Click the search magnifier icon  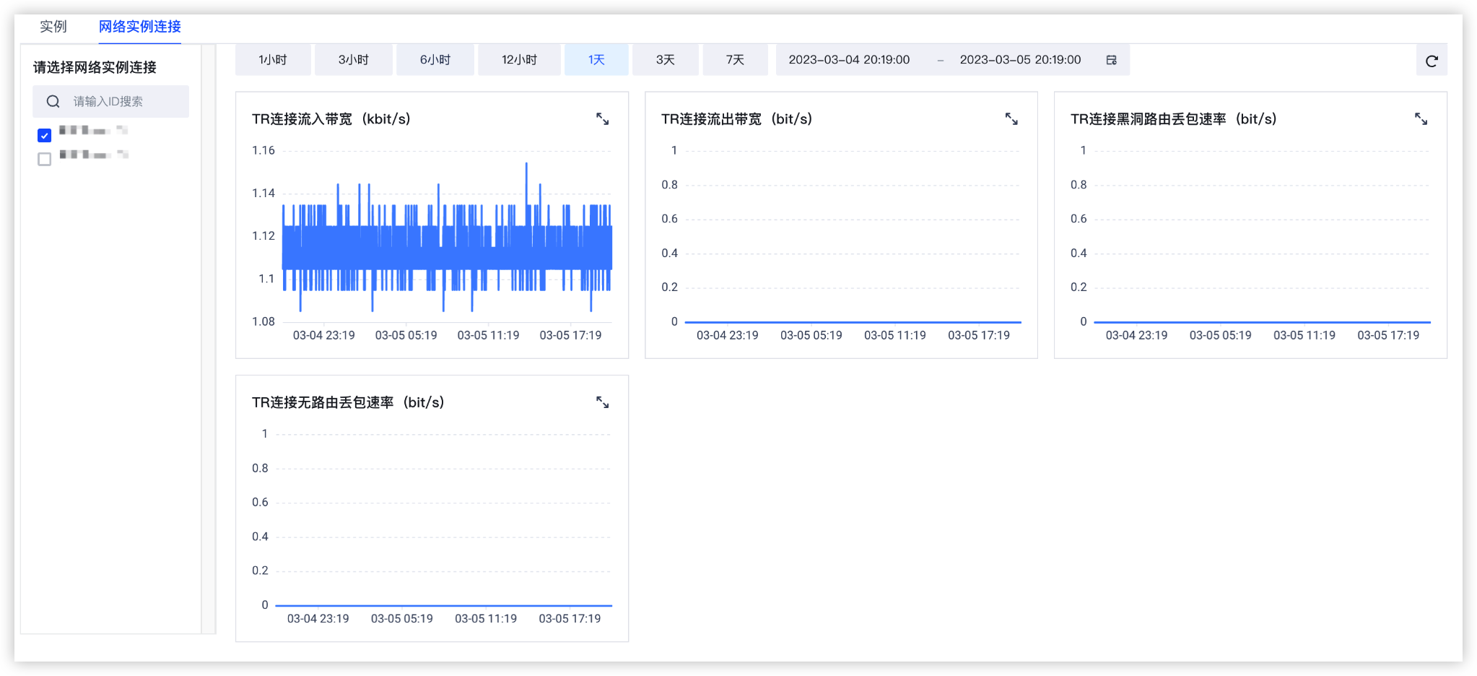(53, 102)
